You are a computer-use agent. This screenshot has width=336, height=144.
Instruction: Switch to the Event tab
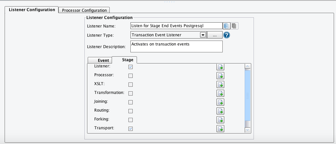pyautogui.click(x=103, y=60)
